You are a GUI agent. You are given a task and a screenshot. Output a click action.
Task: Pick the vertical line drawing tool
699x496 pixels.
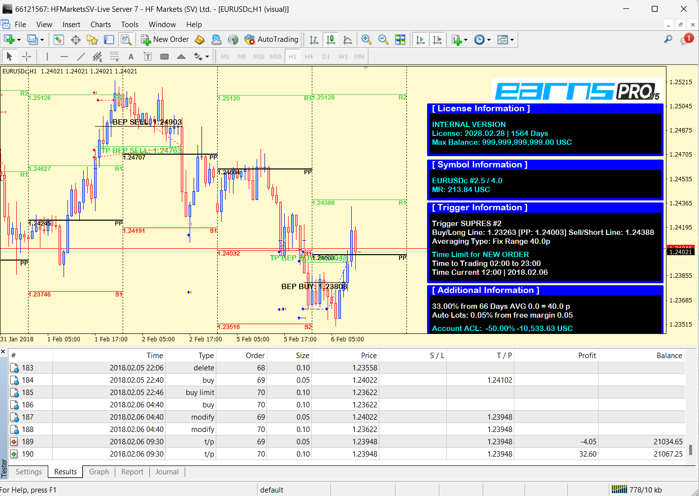(47, 57)
